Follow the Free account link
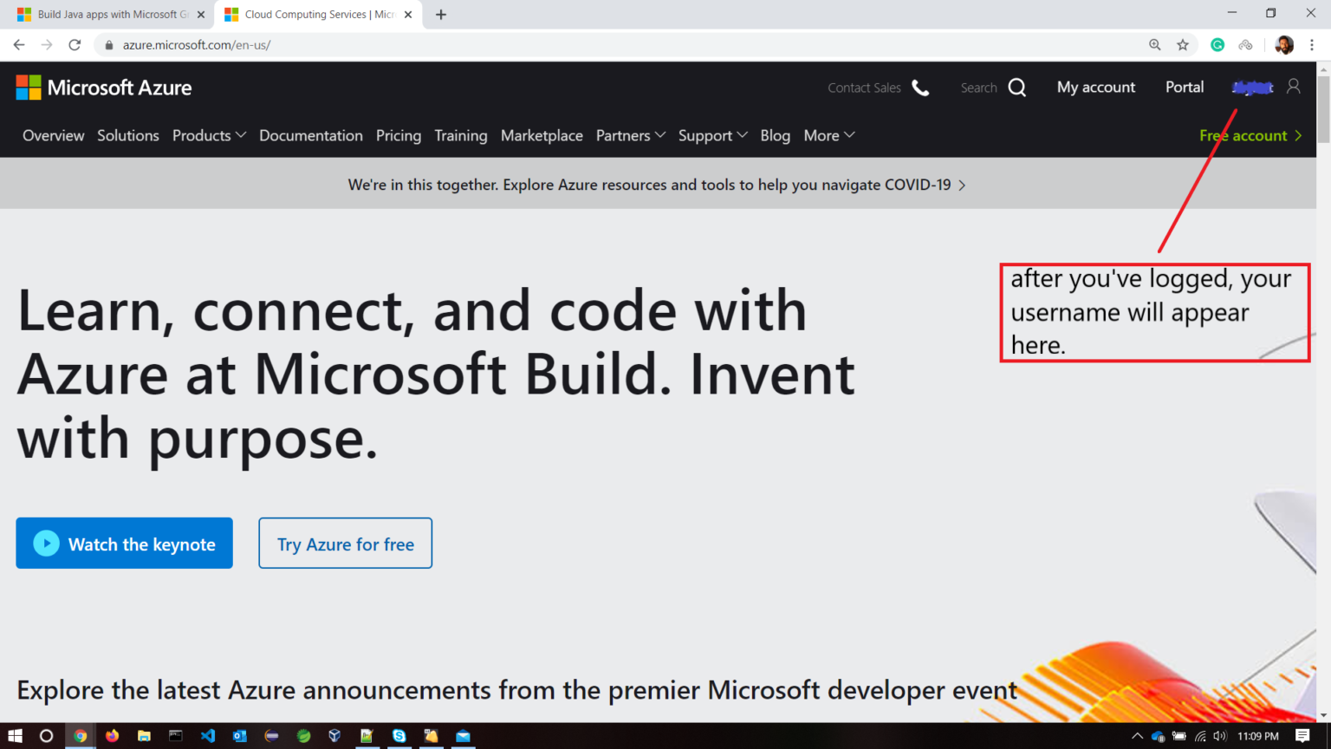 point(1244,135)
